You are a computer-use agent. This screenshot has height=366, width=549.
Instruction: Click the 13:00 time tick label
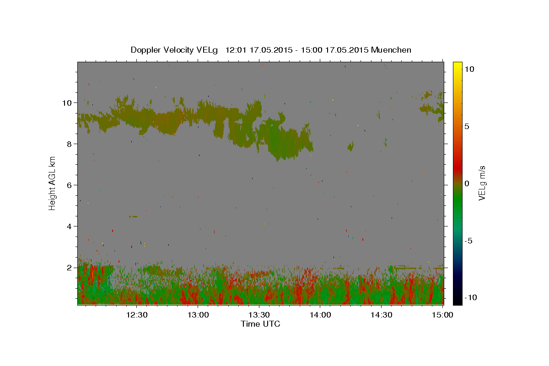198,315
